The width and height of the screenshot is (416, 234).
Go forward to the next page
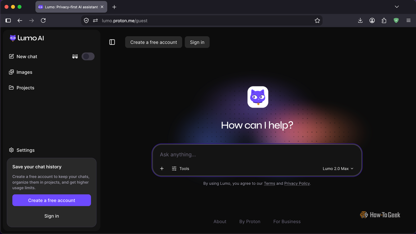coord(32,20)
